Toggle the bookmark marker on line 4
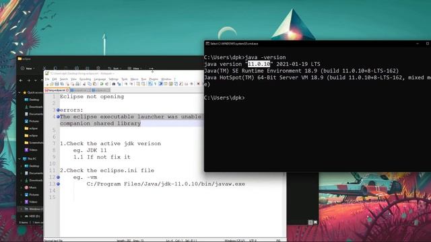 pyautogui.click(x=58, y=116)
